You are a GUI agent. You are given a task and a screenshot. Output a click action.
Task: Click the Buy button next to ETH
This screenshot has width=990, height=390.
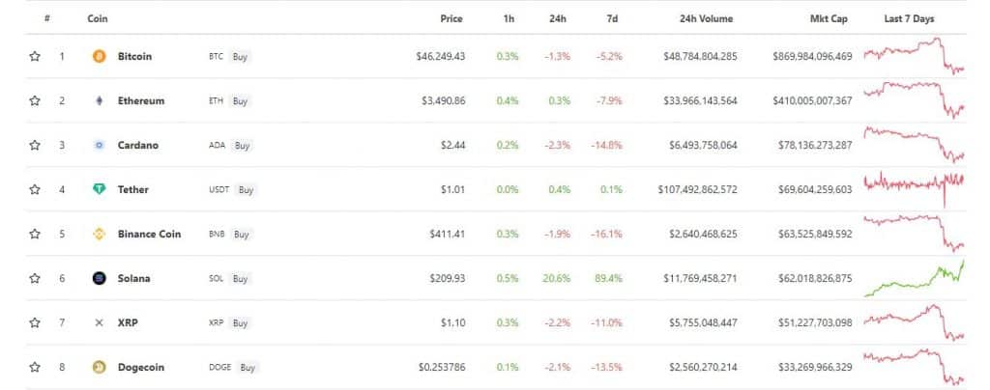[240, 100]
